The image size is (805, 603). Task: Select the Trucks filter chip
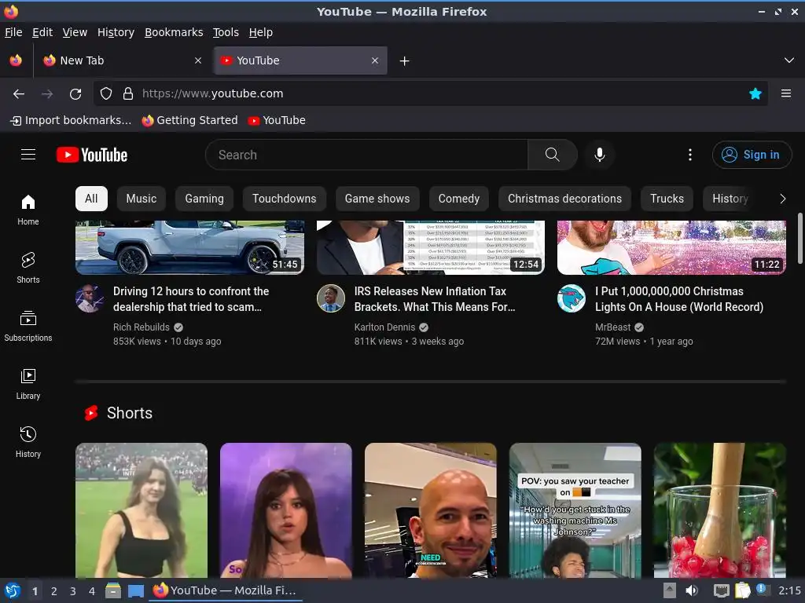coord(667,199)
